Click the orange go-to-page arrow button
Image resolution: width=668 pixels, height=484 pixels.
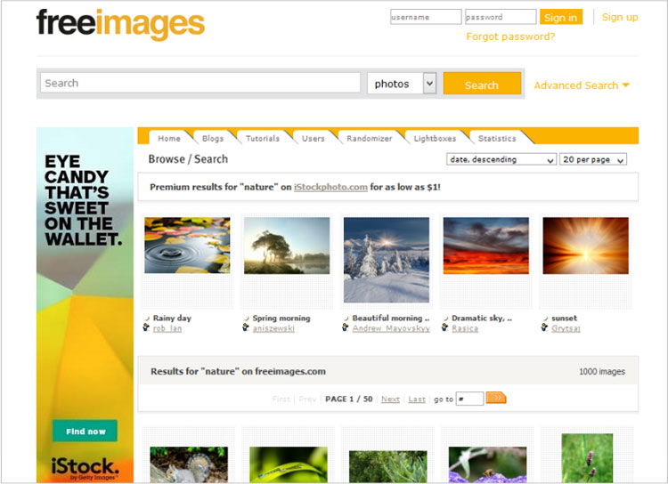(x=496, y=399)
